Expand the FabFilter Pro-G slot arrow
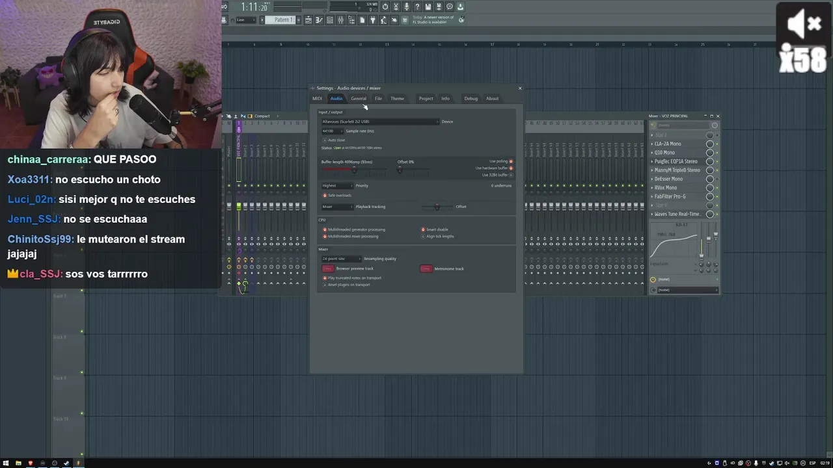This screenshot has height=468, width=833. coord(652,196)
